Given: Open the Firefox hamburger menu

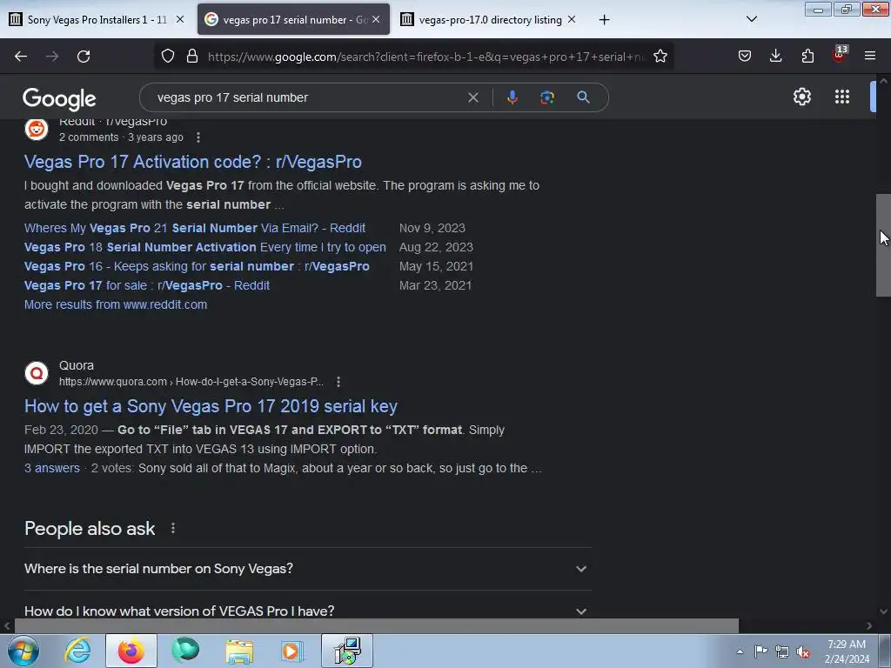Looking at the screenshot, I should tap(870, 57).
